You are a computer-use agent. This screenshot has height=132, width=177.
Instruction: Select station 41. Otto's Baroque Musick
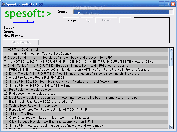click(85, 122)
